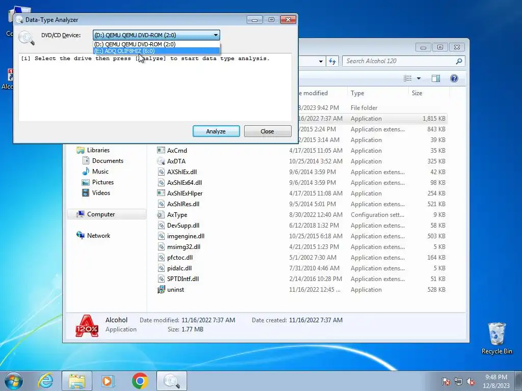Viewport: 522px width, 391px height.
Task: Open the clock showing 9:48 PM
Action: pyautogui.click(x=496, y=381)
